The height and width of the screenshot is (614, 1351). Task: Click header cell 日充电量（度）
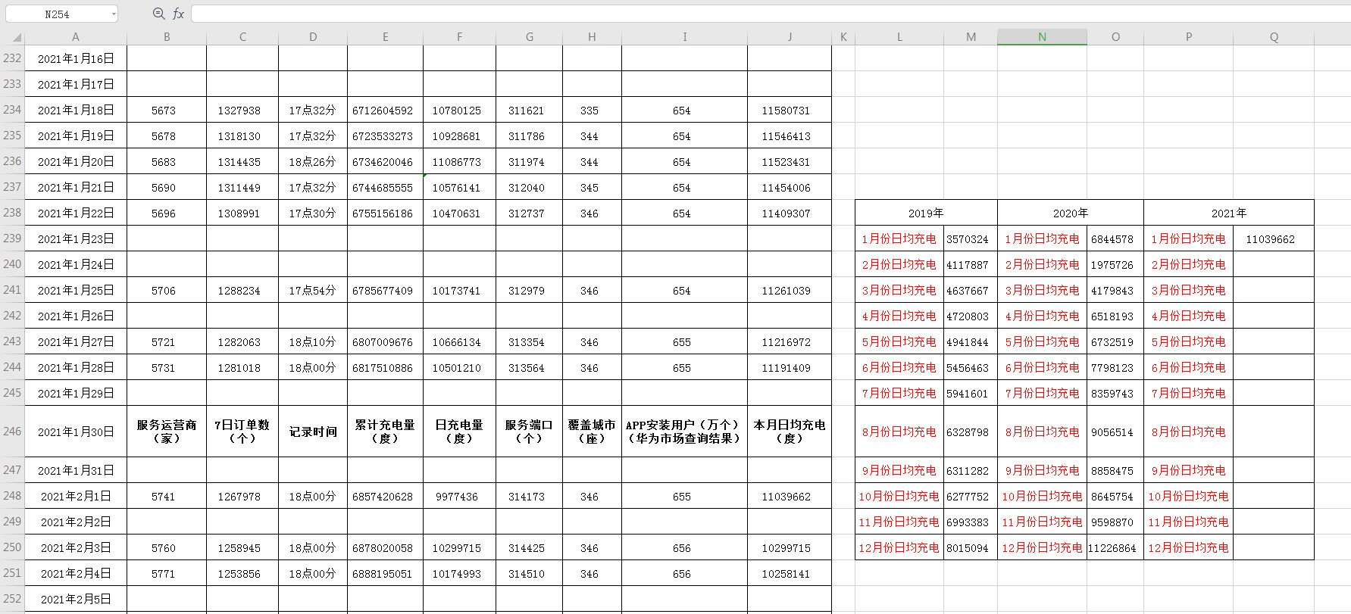[459, 432]
